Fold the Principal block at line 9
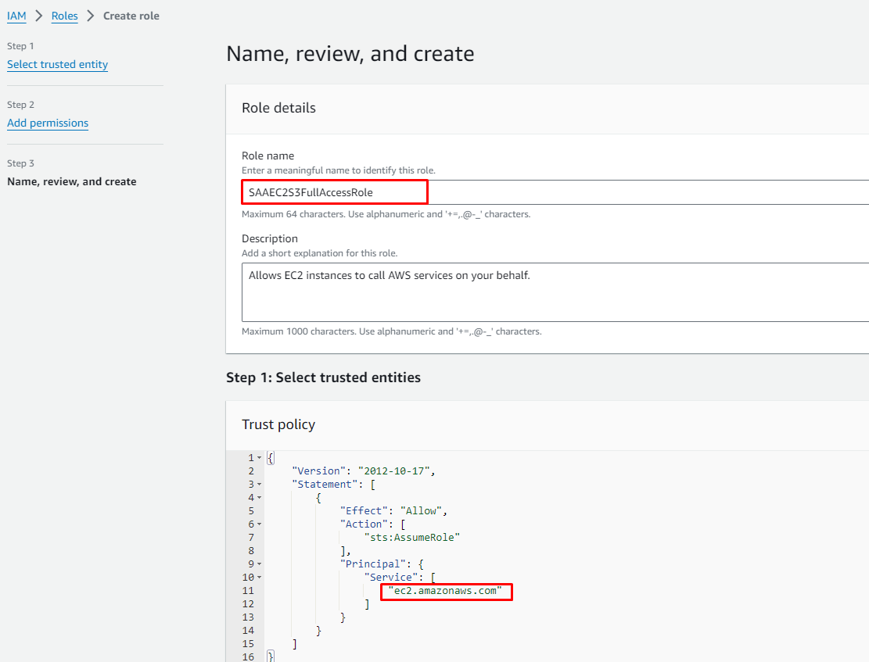Screen dimensions: 869x662 [x=260, y=564]
